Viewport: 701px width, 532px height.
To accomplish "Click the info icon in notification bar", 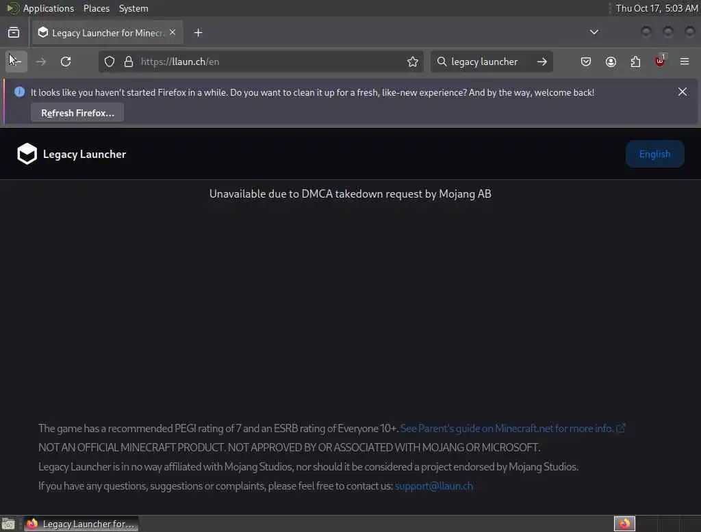I will click(19, 92).
